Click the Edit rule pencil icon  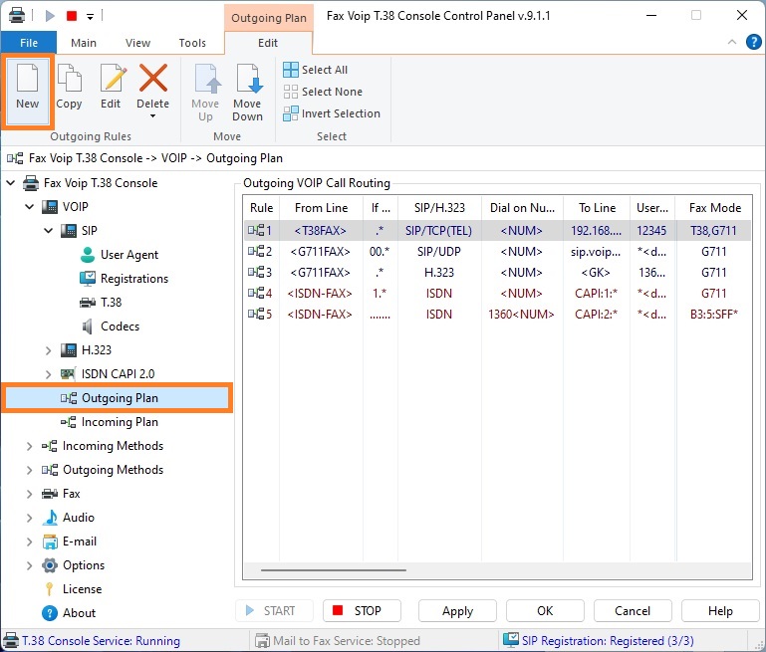[x=114, y=78]
